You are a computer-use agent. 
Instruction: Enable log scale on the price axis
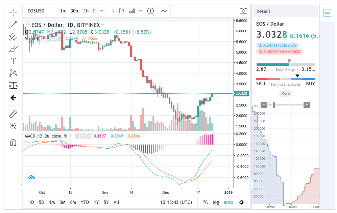(x=216, y=202)
